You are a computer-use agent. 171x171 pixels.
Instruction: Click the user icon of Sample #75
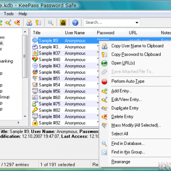pos(35,103)
